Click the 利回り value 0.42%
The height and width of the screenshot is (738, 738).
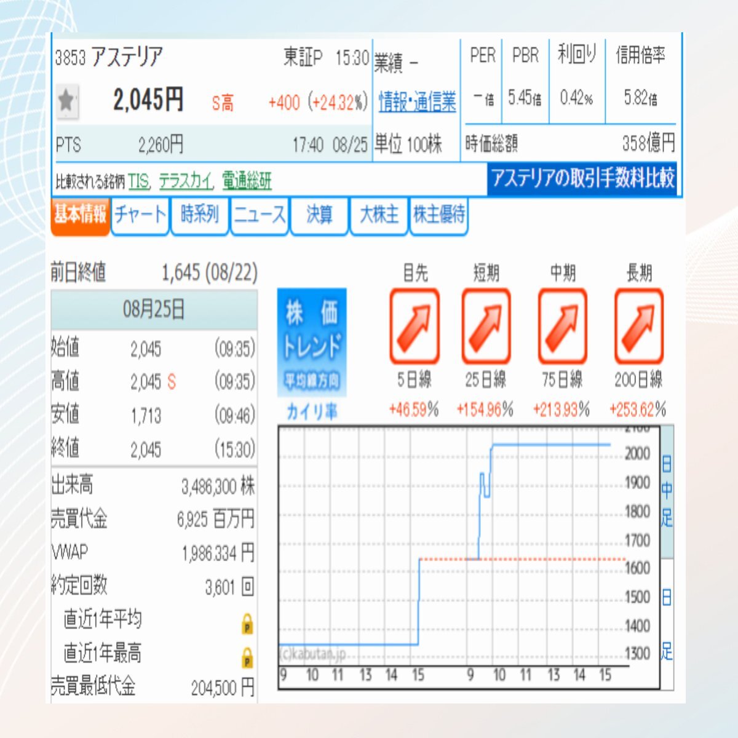(576, 97)
